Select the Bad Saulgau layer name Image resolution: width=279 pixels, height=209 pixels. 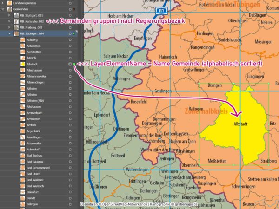tap(35, 162)
